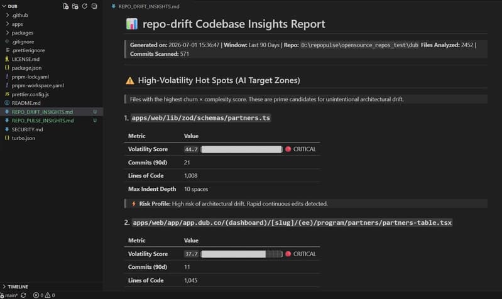Click the New Folder icon in explorer header
Image resolution: width=502 pixels, height=299 pixels.
click(x=75, y=6)
